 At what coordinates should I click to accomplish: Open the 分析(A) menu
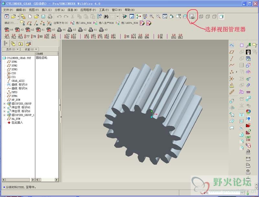[x=59, y=10]
